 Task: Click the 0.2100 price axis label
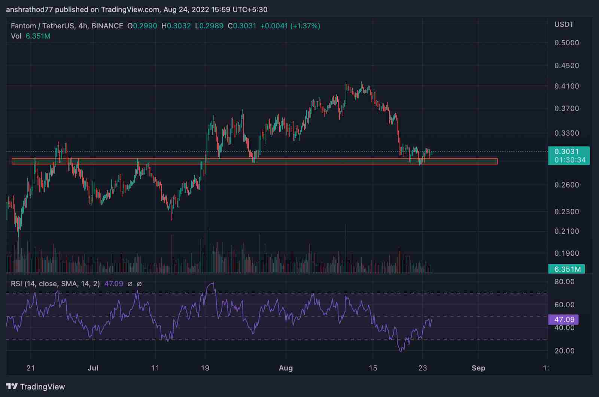click(566, 231)
